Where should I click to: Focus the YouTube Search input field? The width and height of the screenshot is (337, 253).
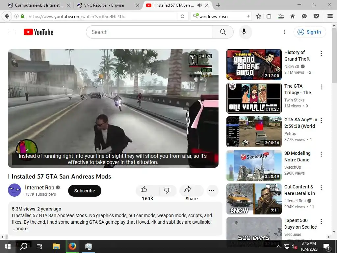click(x=149, y=32)
